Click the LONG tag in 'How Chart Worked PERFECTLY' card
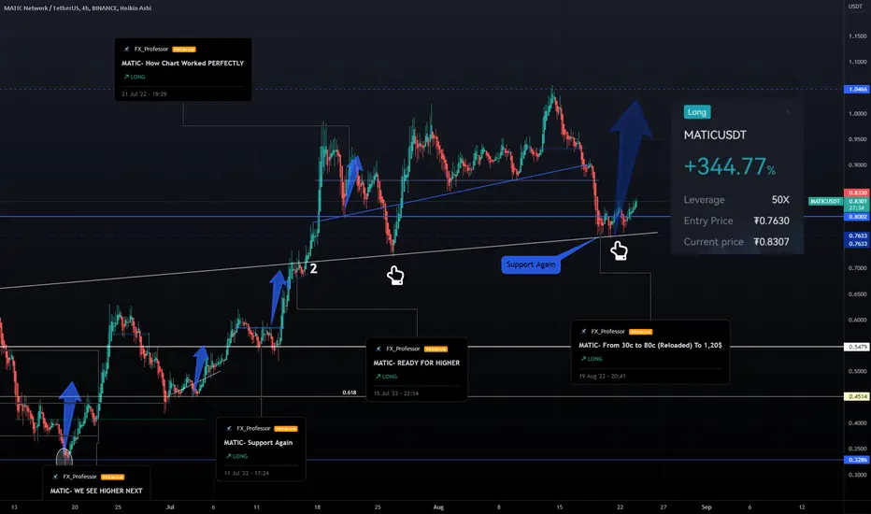The image size is (871, 514). [x=134, y=78]
